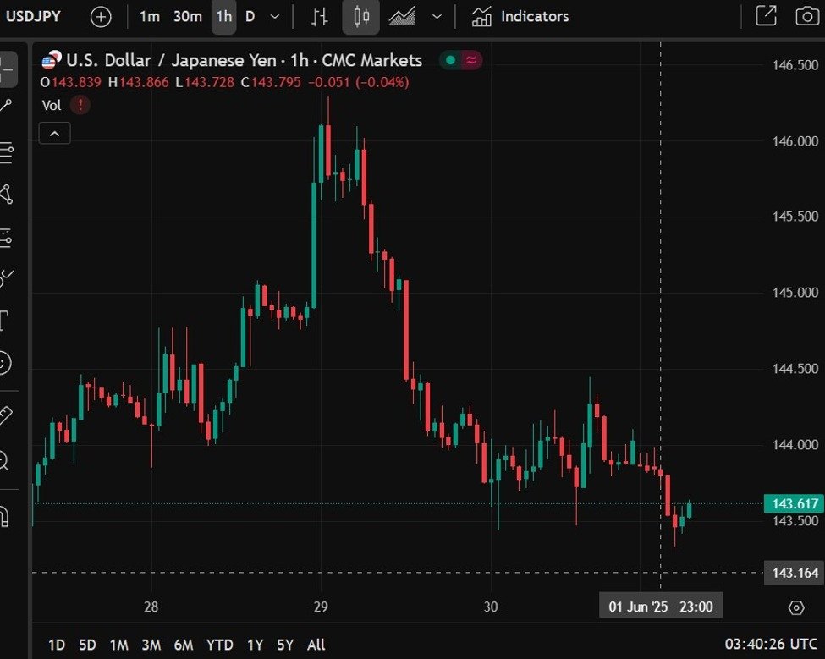Open chart settings hexagon icon
The height and width of the screenshot is (659, 825).
[x=795, y=607]
